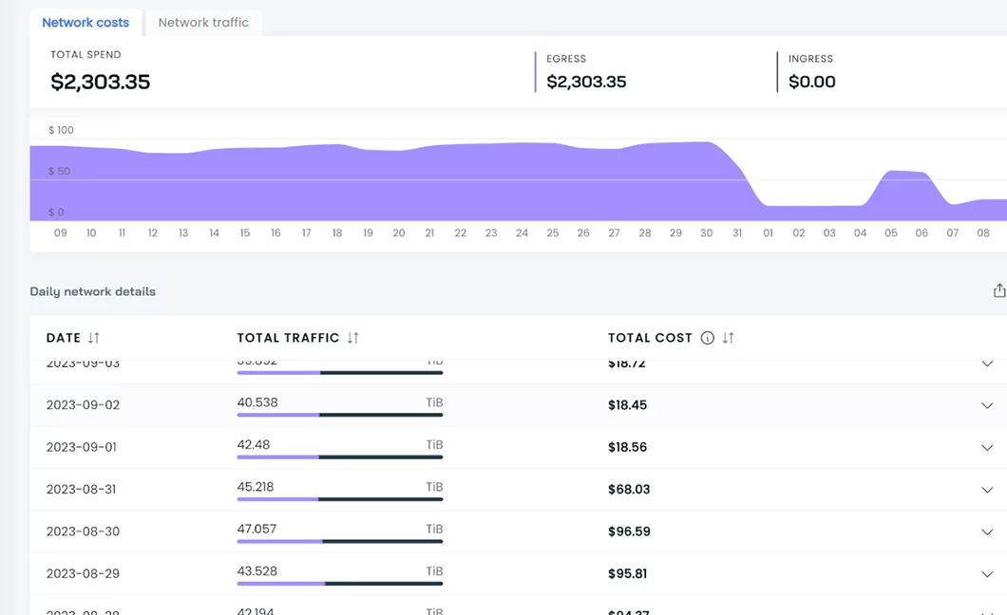Click the 2023-08-30 date cell
The image size is (1007, 615).
[83, 531]
